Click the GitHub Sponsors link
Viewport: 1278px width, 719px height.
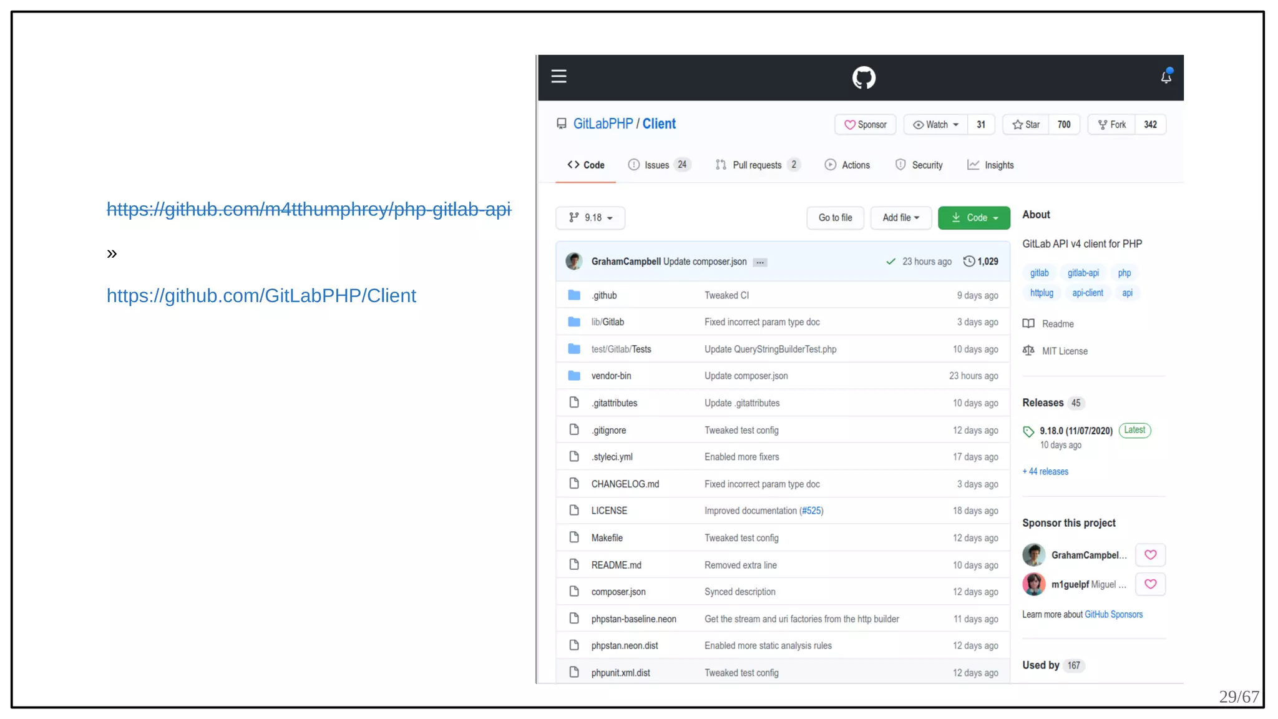click(x=1113, y=615)
